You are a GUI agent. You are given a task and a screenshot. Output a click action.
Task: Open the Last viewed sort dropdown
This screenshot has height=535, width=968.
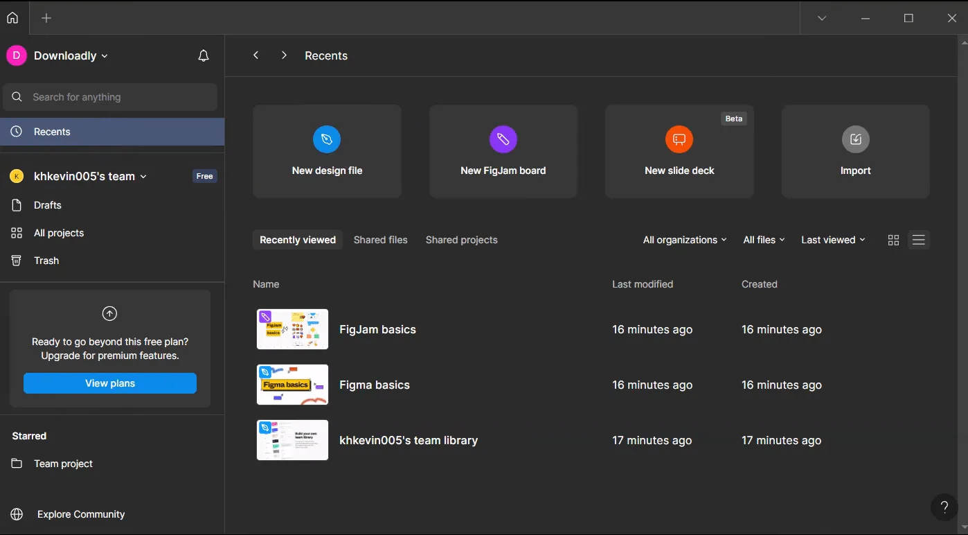point(834,240)
